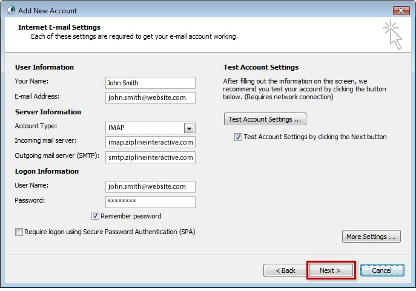The image size is (416, 291).
Task: Cancel the account setup
Action: (382, 270)
